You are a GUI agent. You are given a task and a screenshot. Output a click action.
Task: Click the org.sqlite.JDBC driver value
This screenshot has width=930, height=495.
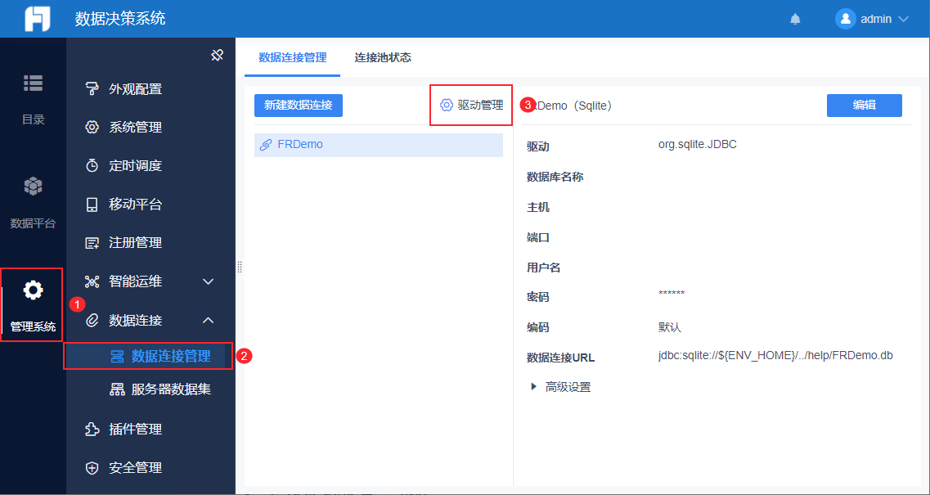click(x=698, y=144)
